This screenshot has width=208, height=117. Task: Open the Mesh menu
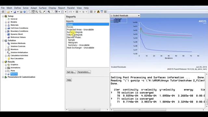tap(9, 8)
